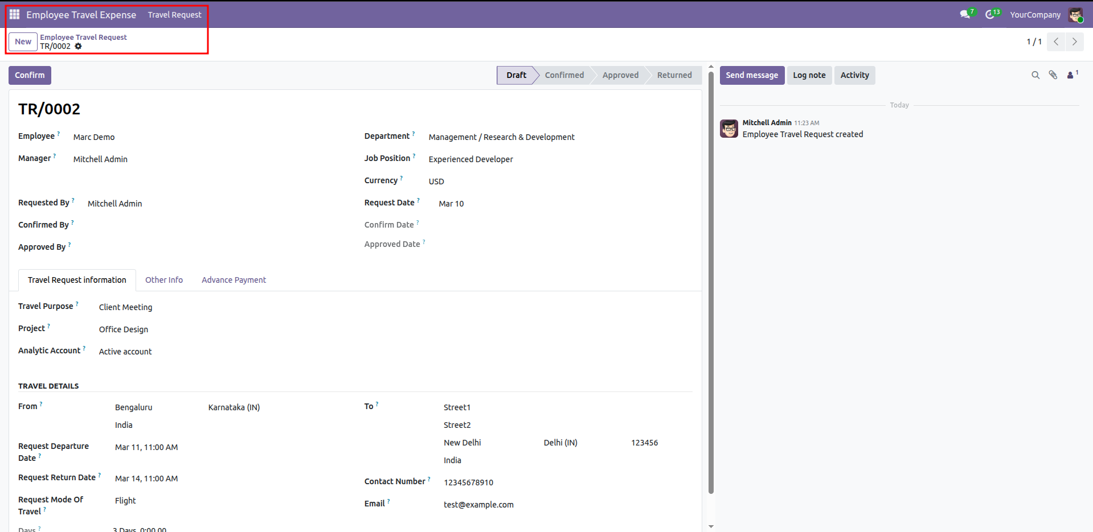This screenshot has width=1093, height=532.
Task: Click the Analytic Account help tooltip mark
Action: 84,349
